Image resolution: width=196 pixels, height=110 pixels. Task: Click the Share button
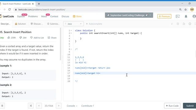click(52, 38)
